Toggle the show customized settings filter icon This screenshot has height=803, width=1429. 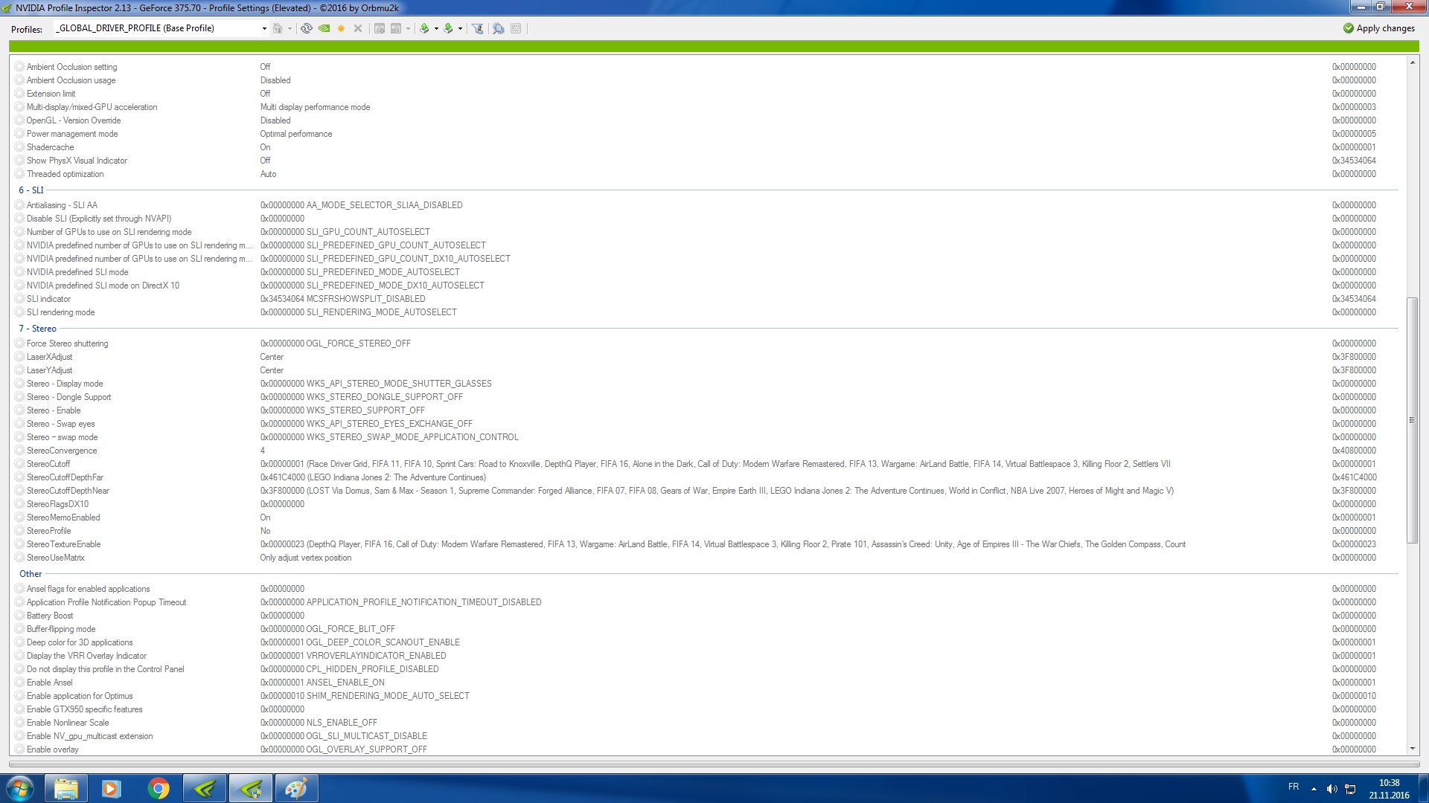(478, 28)
